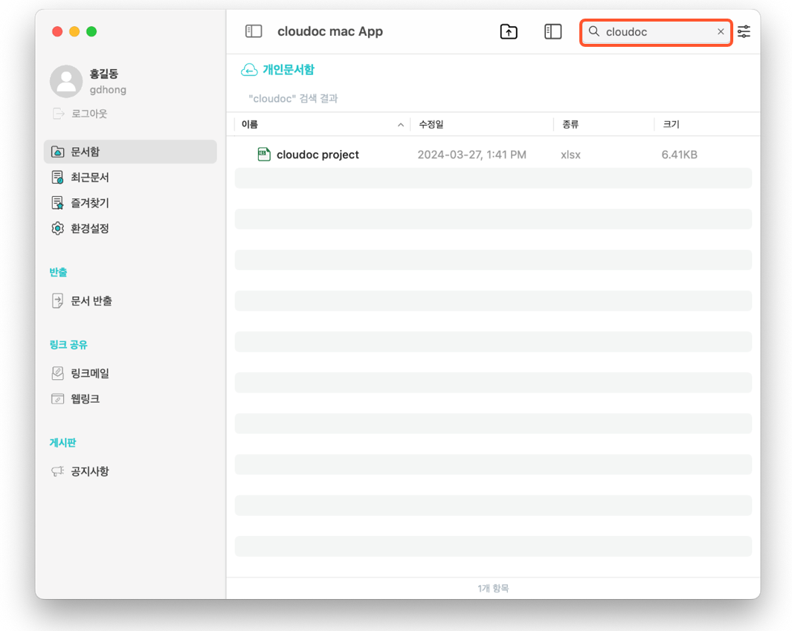Open search filter options sliders icon
792x631 pixels.
(x=744, y=31)
